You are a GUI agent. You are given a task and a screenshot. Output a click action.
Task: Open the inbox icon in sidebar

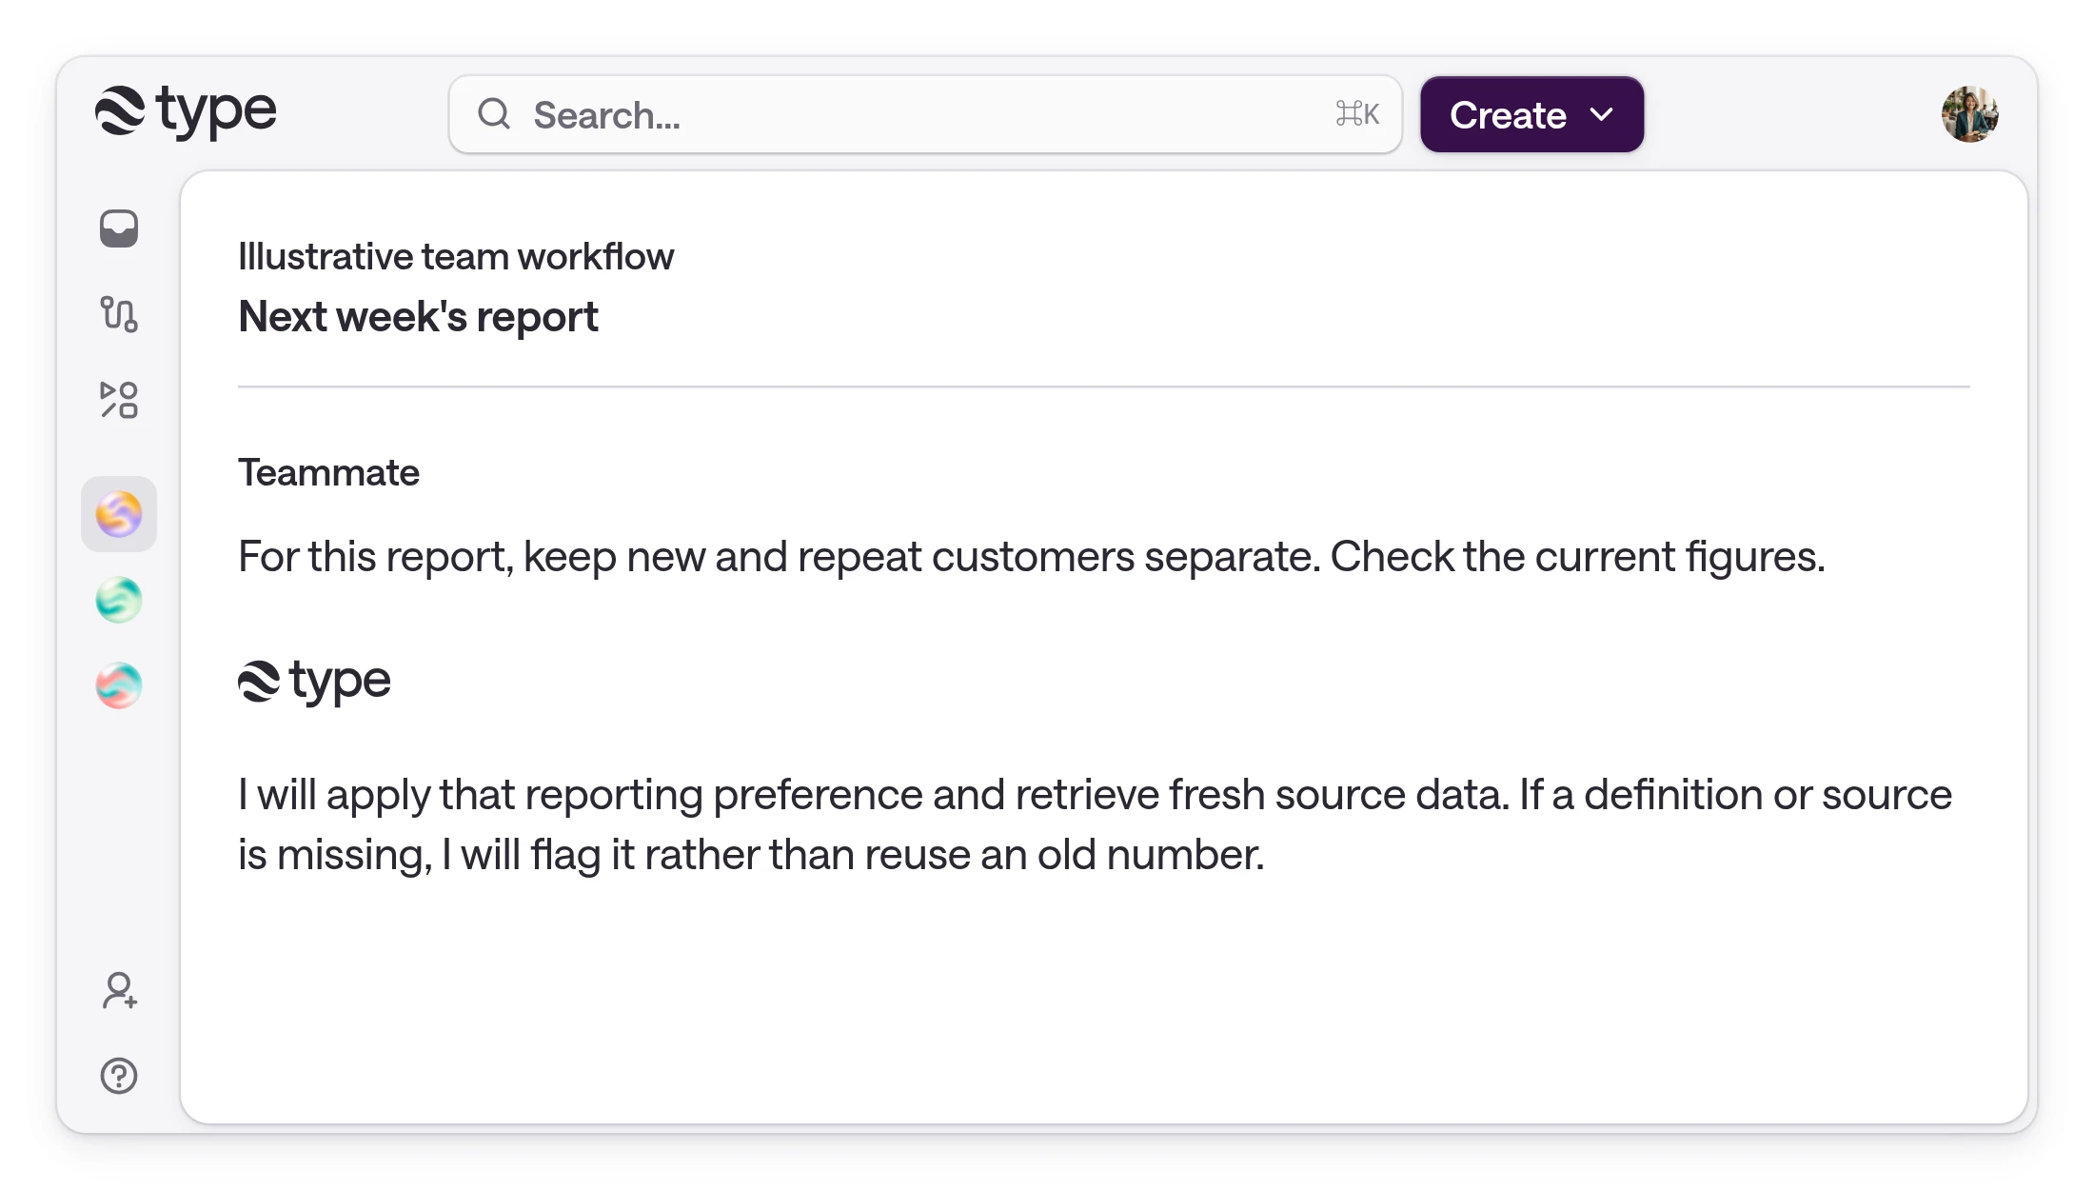coord(119,228)
